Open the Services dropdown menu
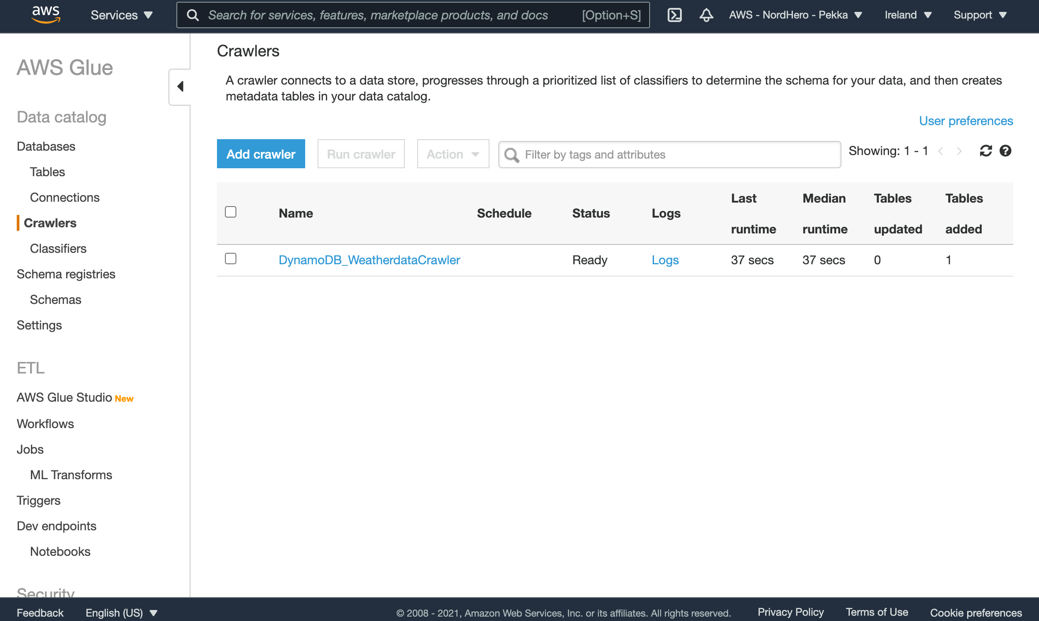 click(122, 15)
